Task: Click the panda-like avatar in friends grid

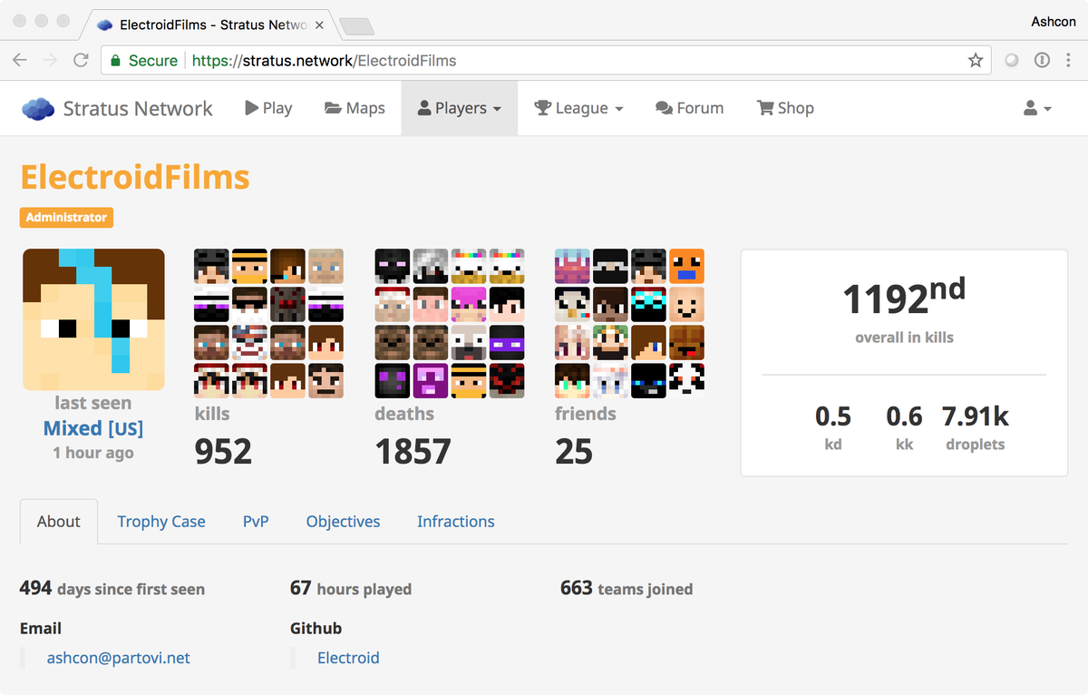Action: [x=686, y=380]
